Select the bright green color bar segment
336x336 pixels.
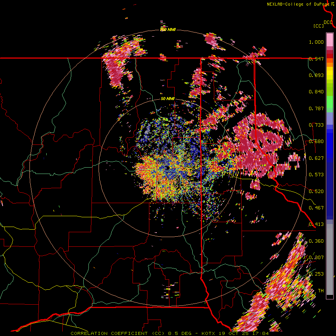[x=330, y=102]
